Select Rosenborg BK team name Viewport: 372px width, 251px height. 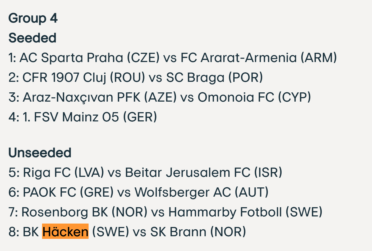point(65,212)
